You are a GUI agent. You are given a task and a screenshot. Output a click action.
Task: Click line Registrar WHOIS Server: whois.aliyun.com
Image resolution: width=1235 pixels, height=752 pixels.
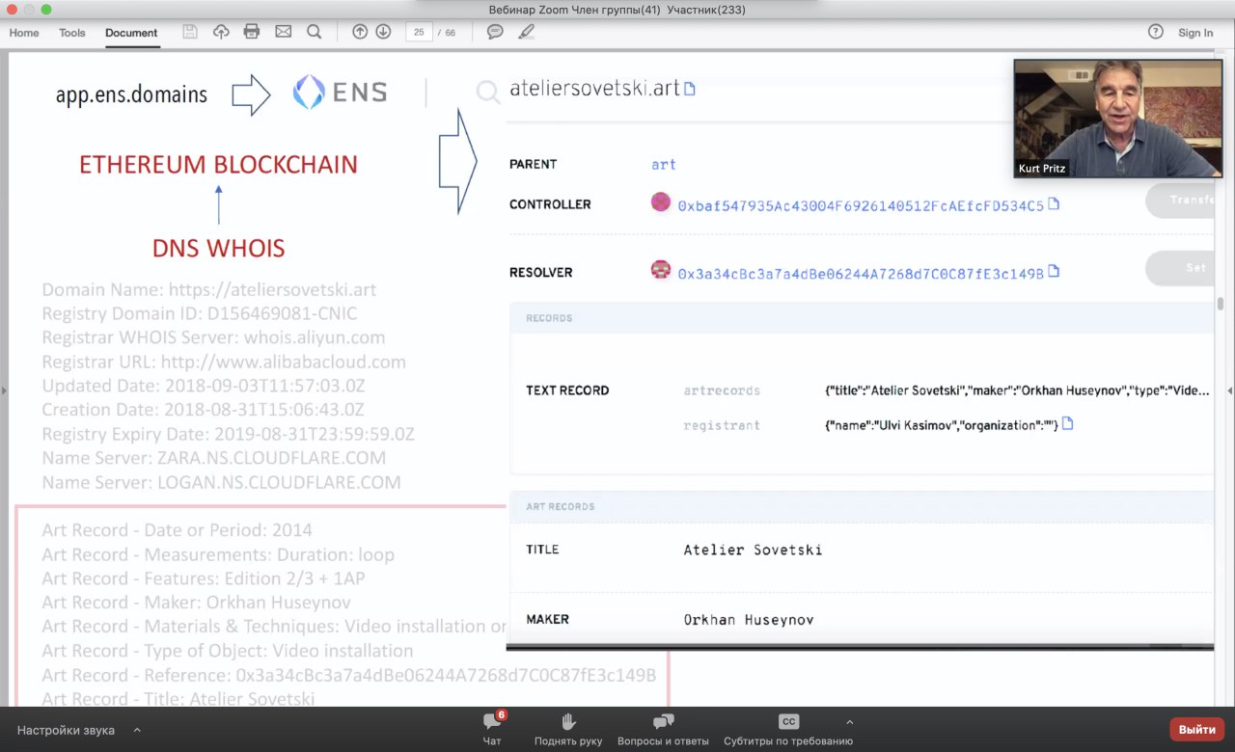point(213,337)
